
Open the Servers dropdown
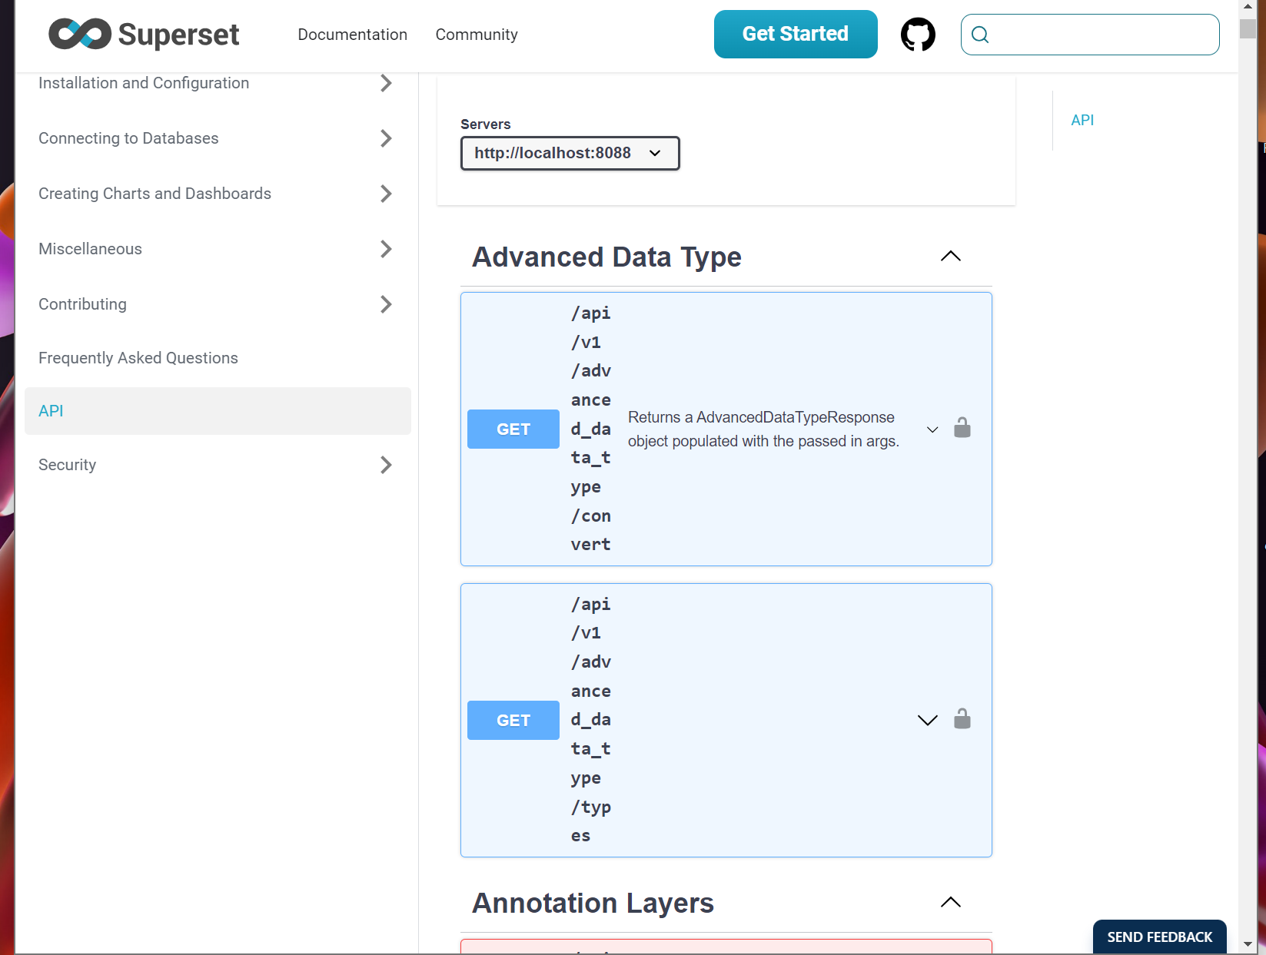pyautogui.click(x=570, y=153)
